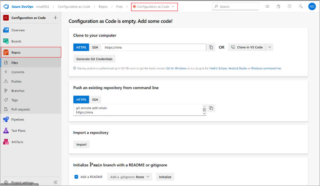Click into the Search box
The image size is (320, 186).
tap(235, 6)
